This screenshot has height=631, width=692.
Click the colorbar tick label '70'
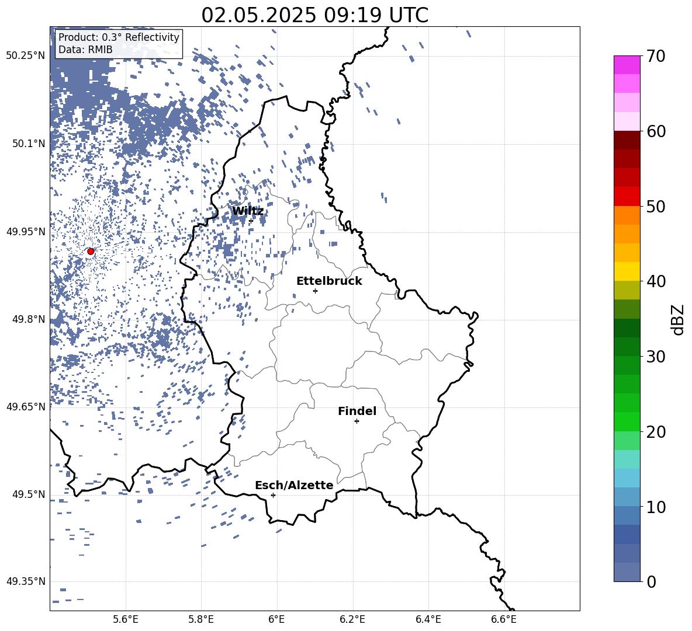[656, 57]
